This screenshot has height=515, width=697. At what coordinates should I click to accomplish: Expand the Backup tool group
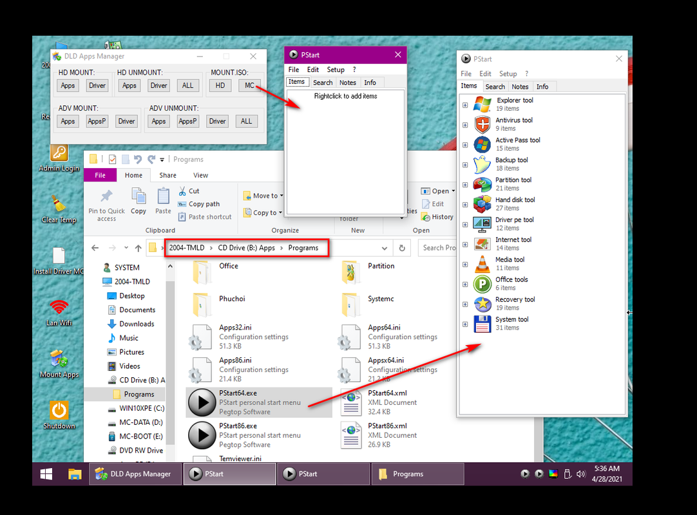tap(465, 165)
